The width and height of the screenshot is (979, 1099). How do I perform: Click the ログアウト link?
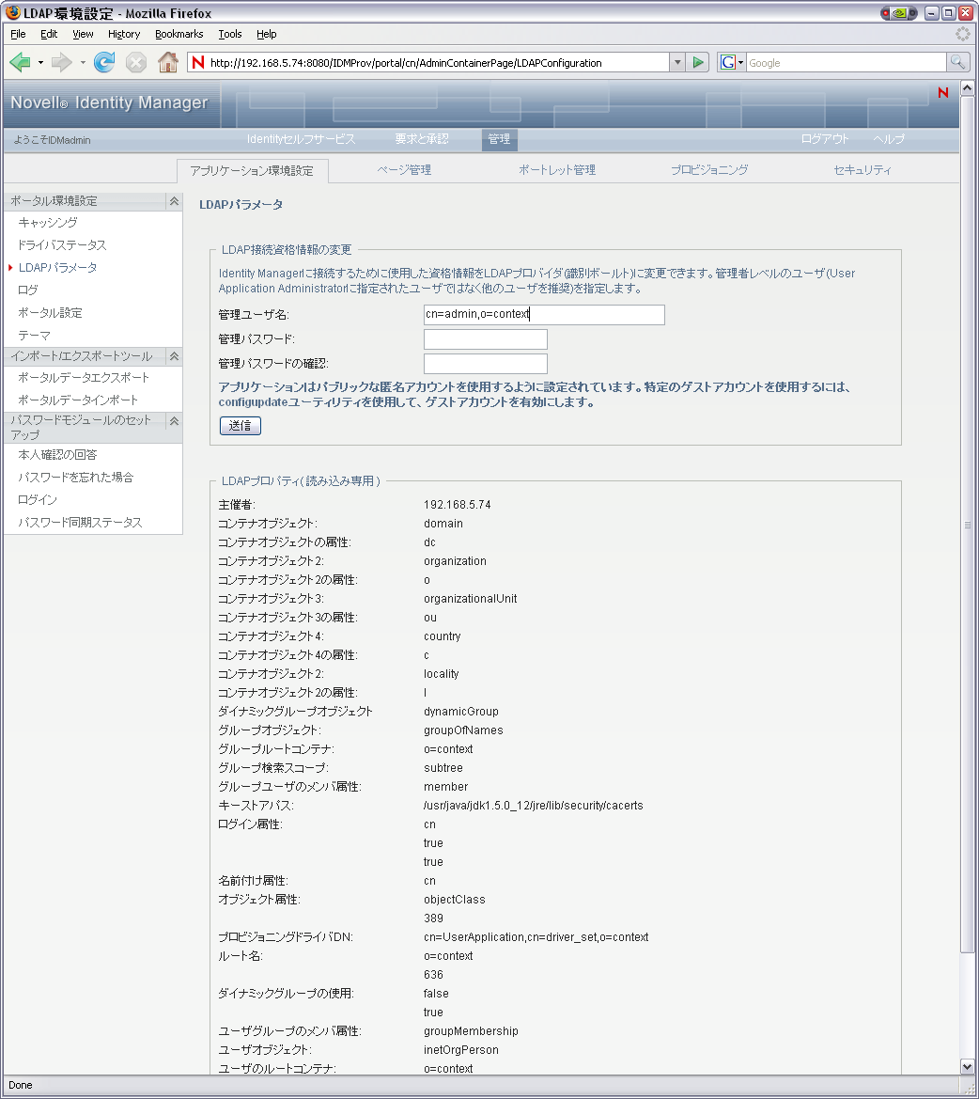[x=825, y=139]
